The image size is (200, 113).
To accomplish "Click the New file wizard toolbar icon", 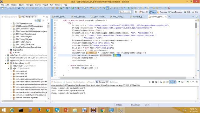I will 2,8.
